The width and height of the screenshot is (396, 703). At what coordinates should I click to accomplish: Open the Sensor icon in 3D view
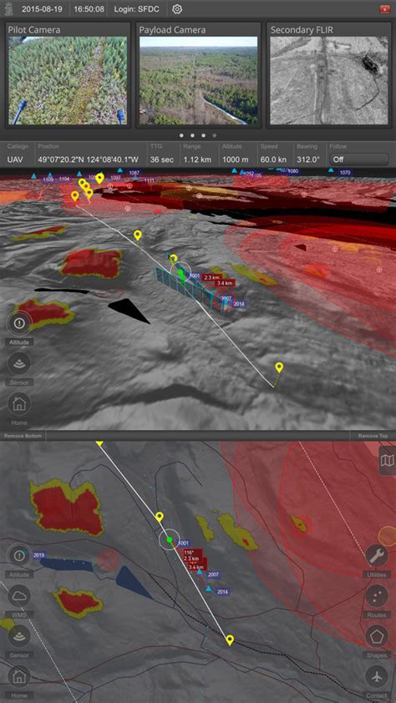coord(19,363)
